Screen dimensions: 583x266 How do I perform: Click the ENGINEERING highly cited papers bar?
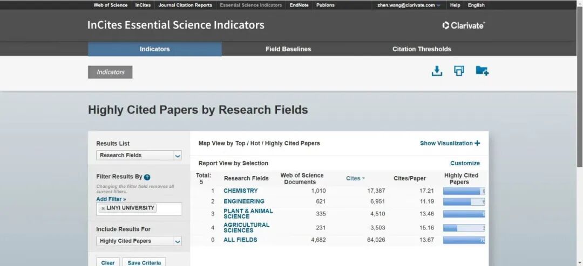(464, 202)
